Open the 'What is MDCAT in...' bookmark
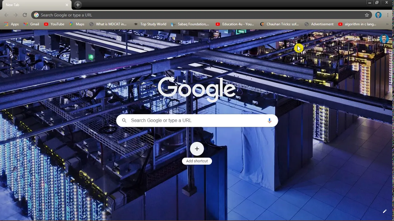394x221 pixels. click(x=108, y=24)
